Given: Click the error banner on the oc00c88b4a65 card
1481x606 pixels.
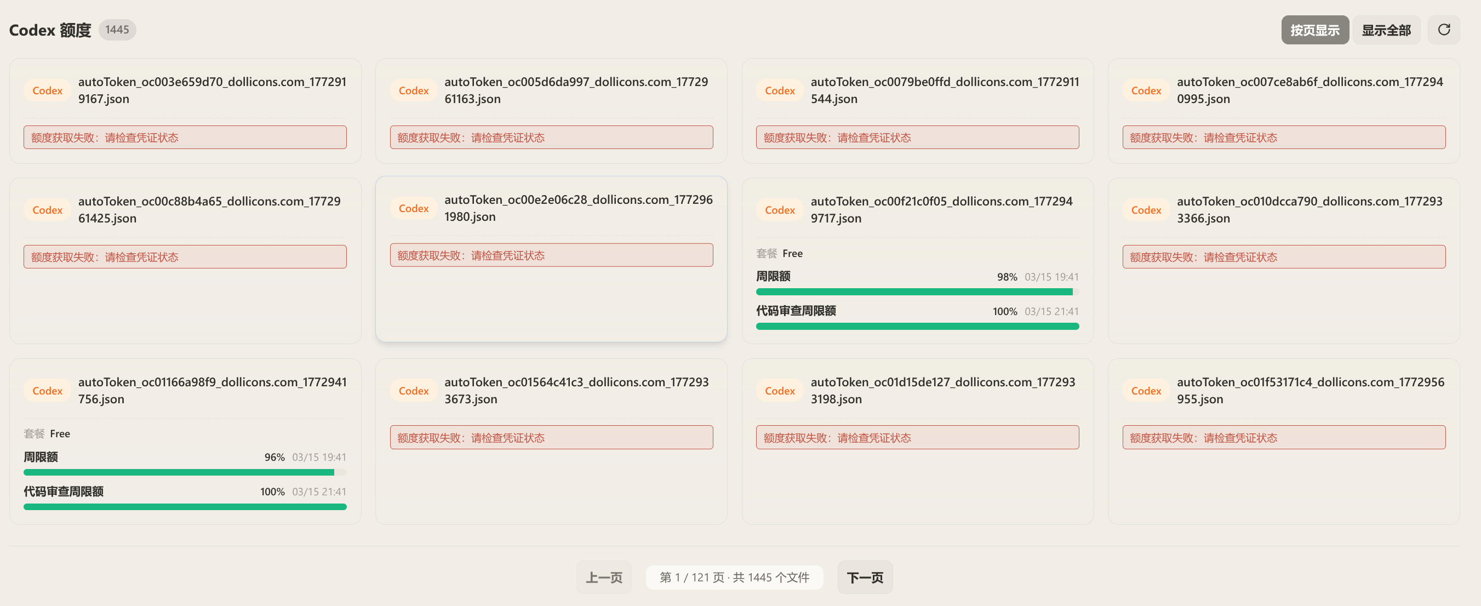Looking at the screenshot, I should tap(185, 257).
